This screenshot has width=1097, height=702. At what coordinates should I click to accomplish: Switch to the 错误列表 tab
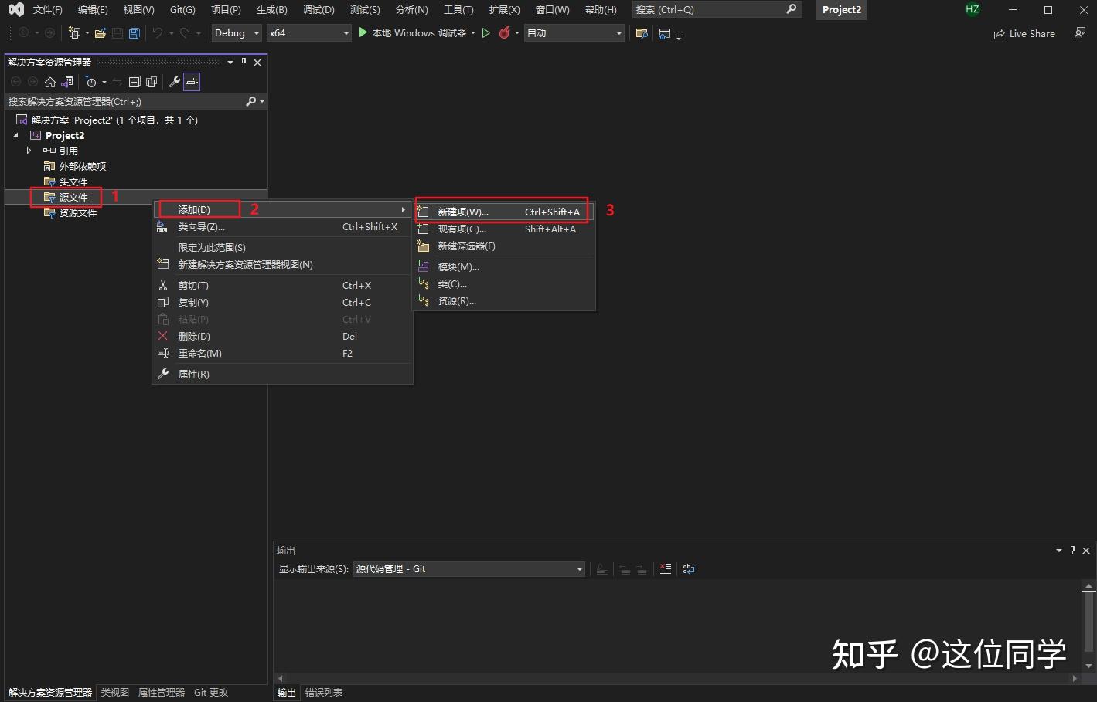click(324, 693)
